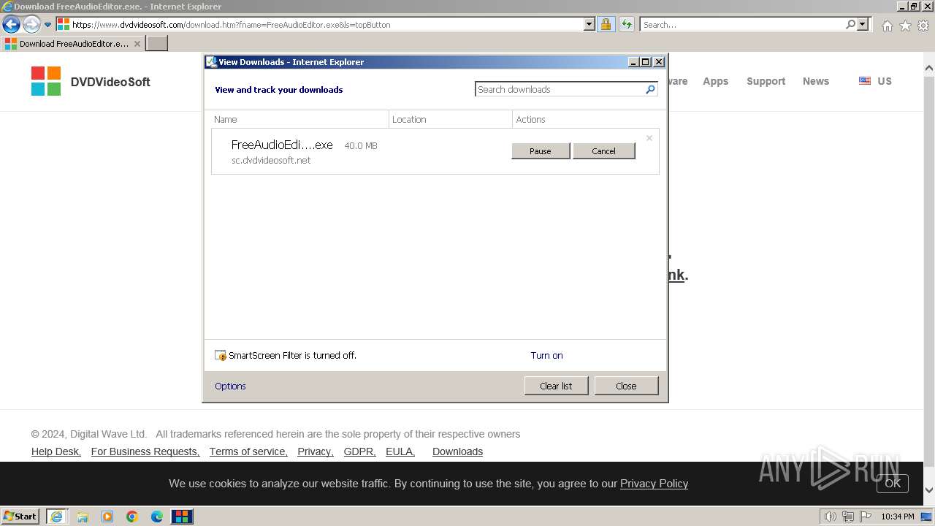Click the search downloads magnifier icon
The height and width of the screenshot is (526, 935).
(x=651, y=89)
